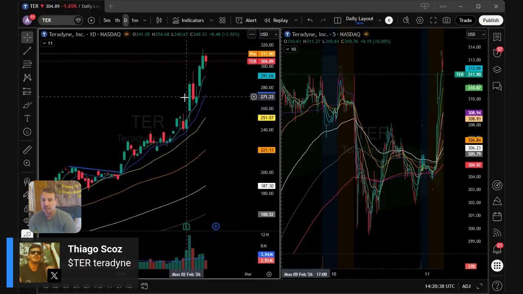The width and height of the screenshot is (523, 294).
Task: Open the quick search icon
Action: (x=406, y=20)
